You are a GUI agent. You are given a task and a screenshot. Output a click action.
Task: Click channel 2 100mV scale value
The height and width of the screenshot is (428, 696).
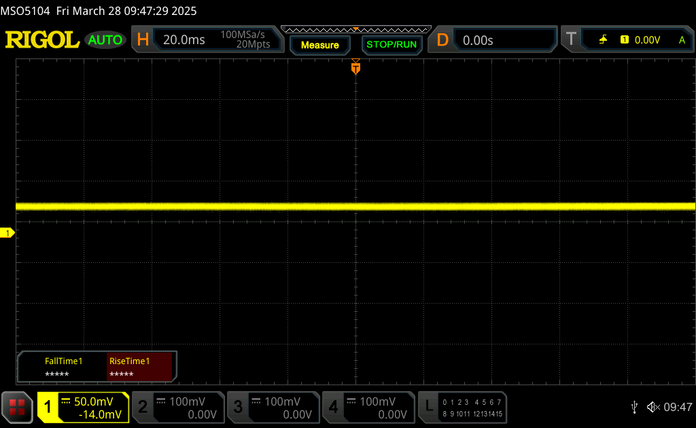(188, 402)
